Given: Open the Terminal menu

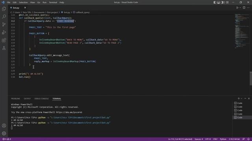Looking at the screenshot, I should (53, 2).
